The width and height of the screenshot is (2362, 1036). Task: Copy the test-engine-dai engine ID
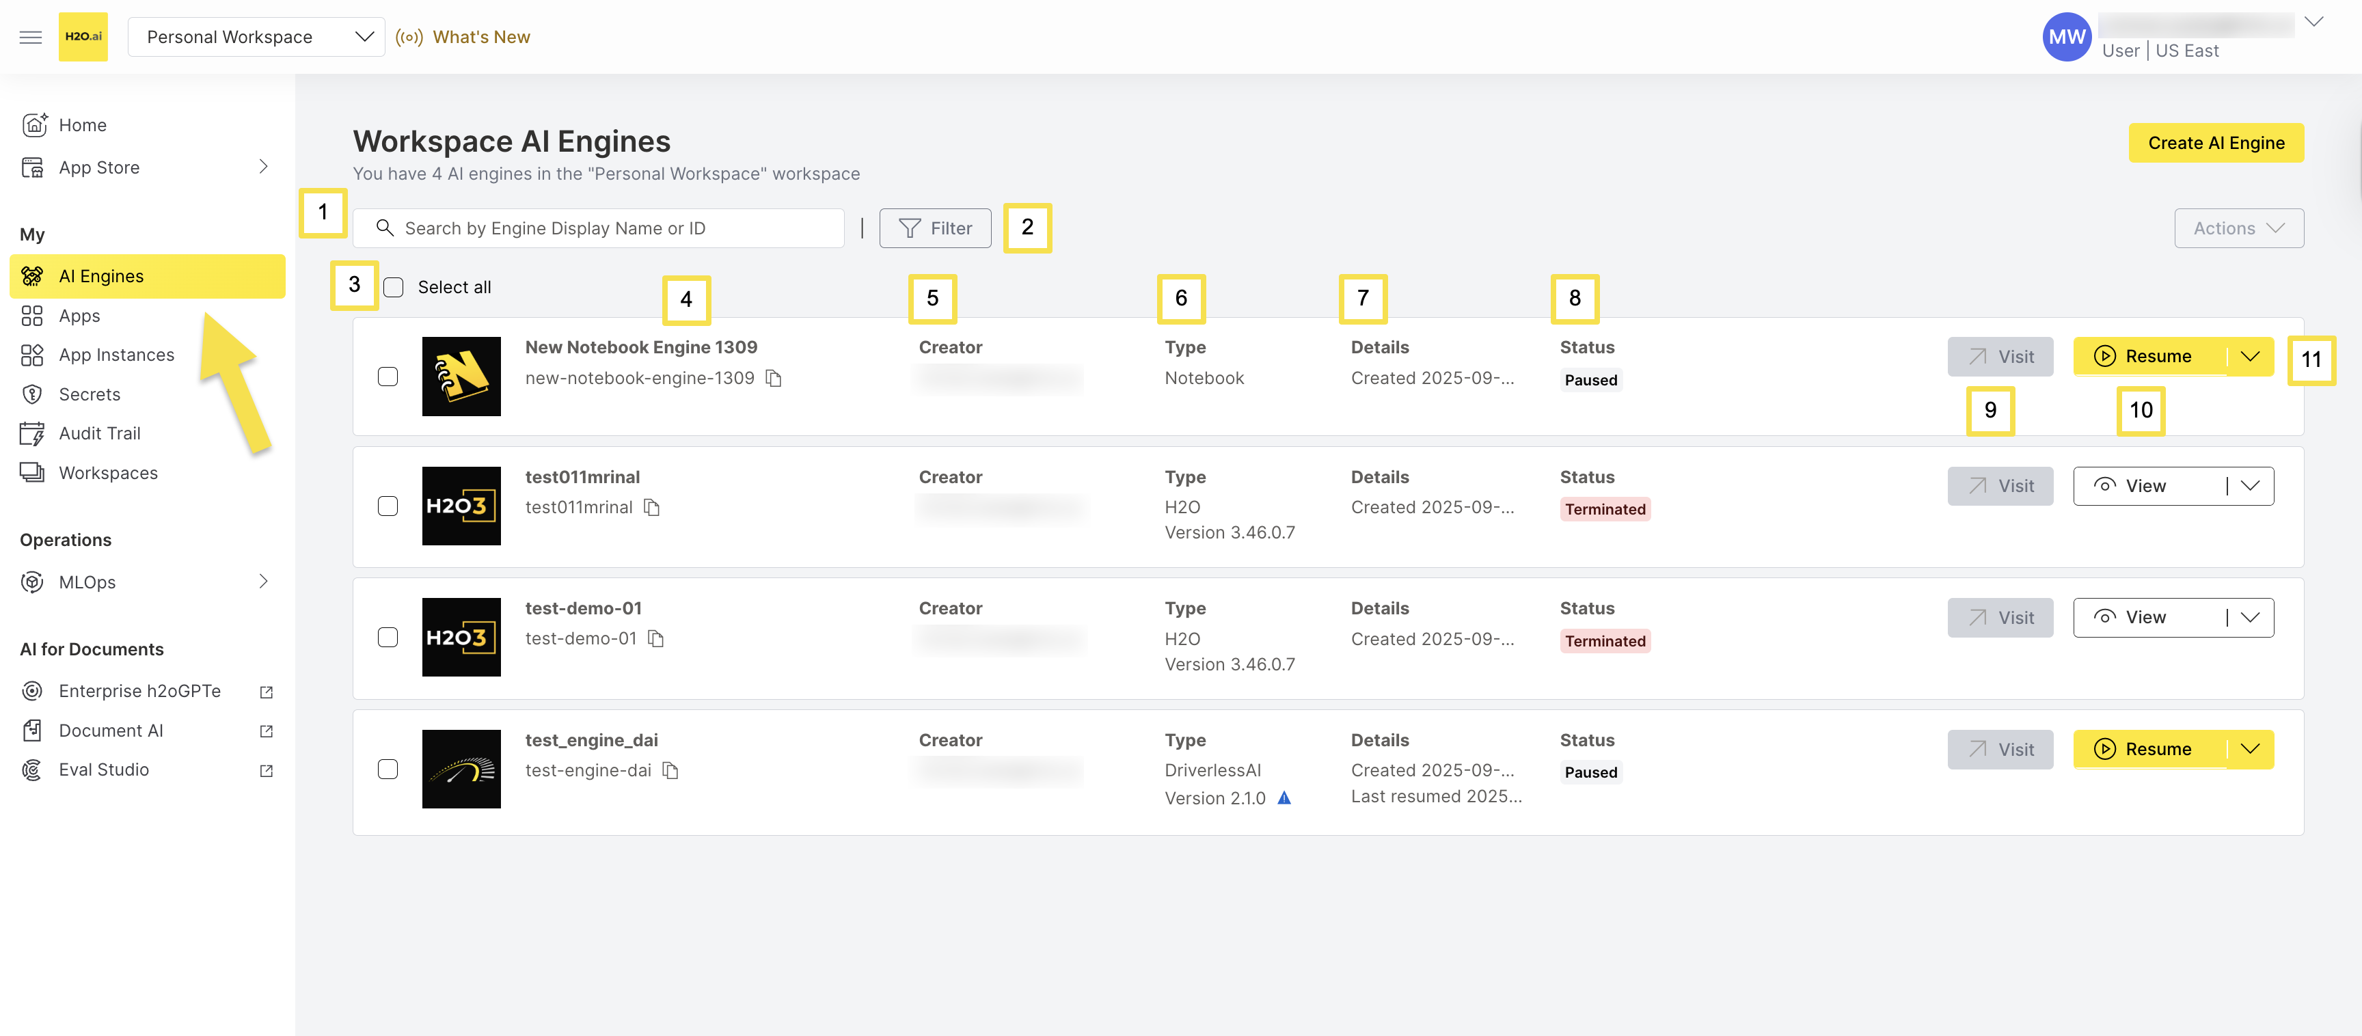pyautogui.click(x=670, y=771)
